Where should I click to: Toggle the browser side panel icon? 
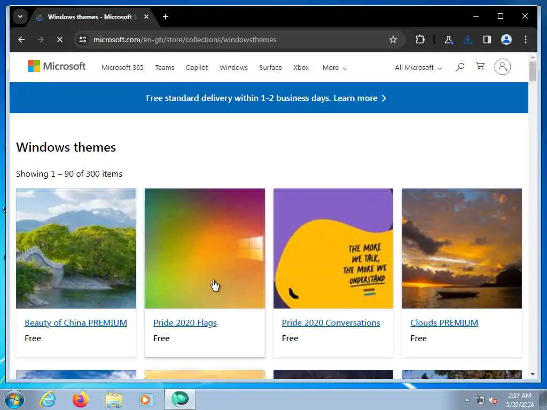click(x=487, y=40)
